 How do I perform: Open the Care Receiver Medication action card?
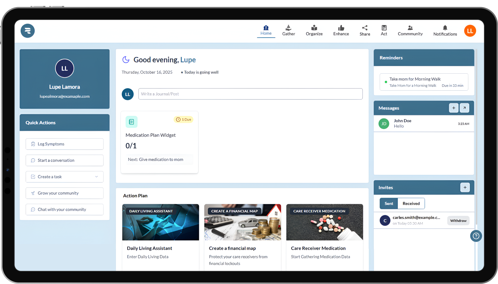coord(324,235)
